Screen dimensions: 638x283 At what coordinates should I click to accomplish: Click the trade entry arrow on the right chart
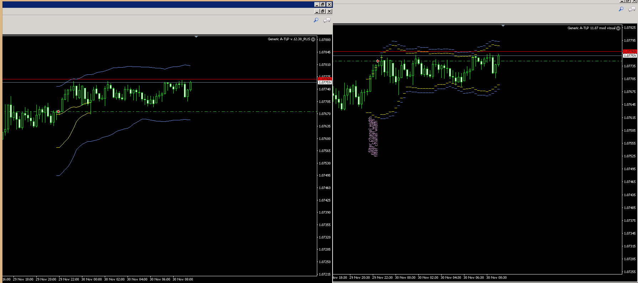[378, 61]
